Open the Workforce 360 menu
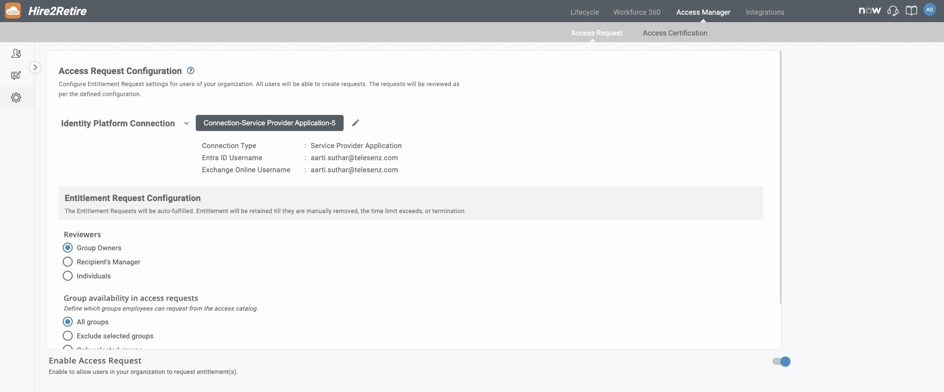The image size is (944, 392). click(636, 12)
